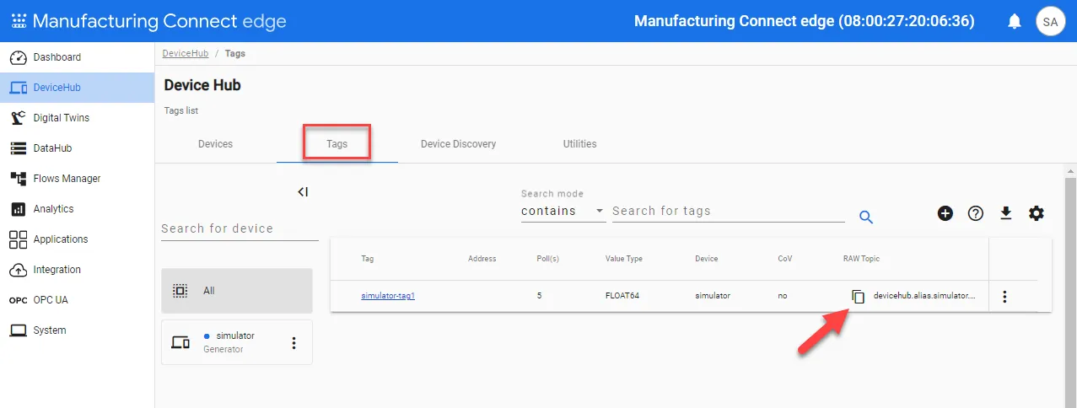The width and height of the screenshot is (1077, 408).
Task: Switch to the Devices tab
Action: click(215, 144)
